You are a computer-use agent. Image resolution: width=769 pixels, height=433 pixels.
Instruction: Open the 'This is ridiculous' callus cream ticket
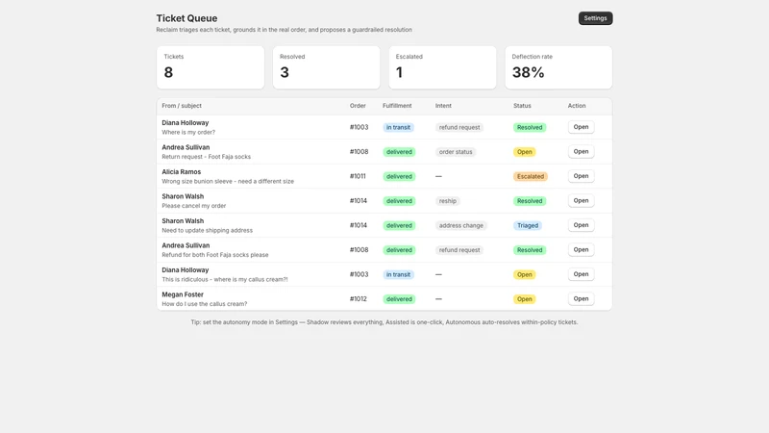(x=581, y=274)
